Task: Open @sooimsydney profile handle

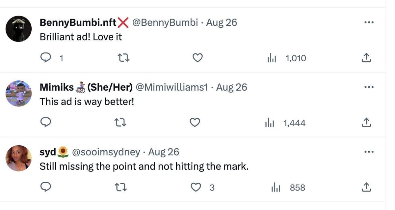Action: coord(106,152)
